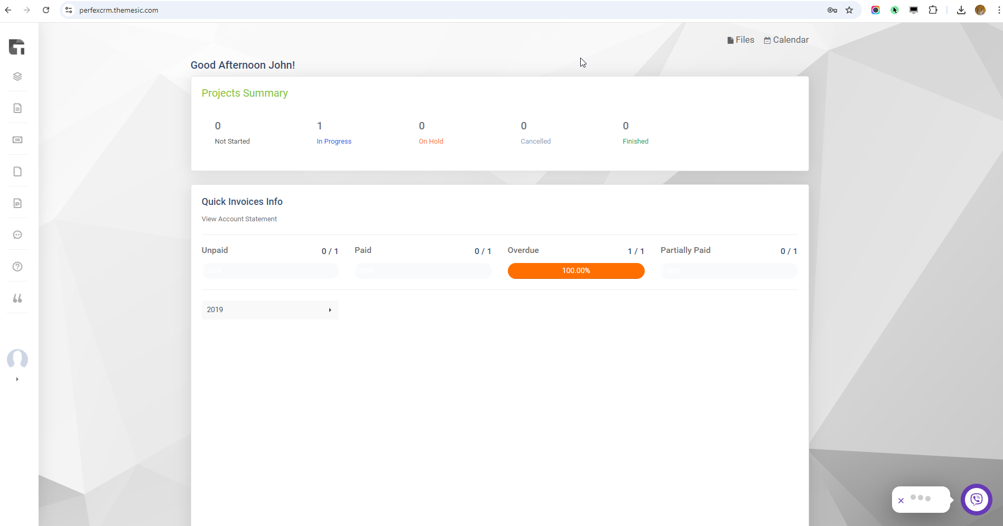Open the Chrome three-dot menu
The width and height of the screenshot is (1003, 526).
pyautogui.click(x=998, y=10)
